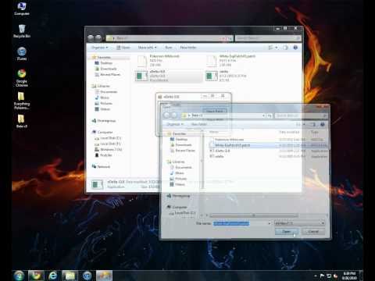Viewport: 375px width, 281px height.
Task: Select Music in Explorer's Libraries
Action: click(102, 98)
